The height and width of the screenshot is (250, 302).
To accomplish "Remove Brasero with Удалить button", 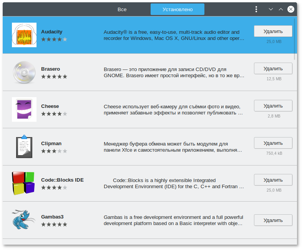I will [x=273, y=68].
